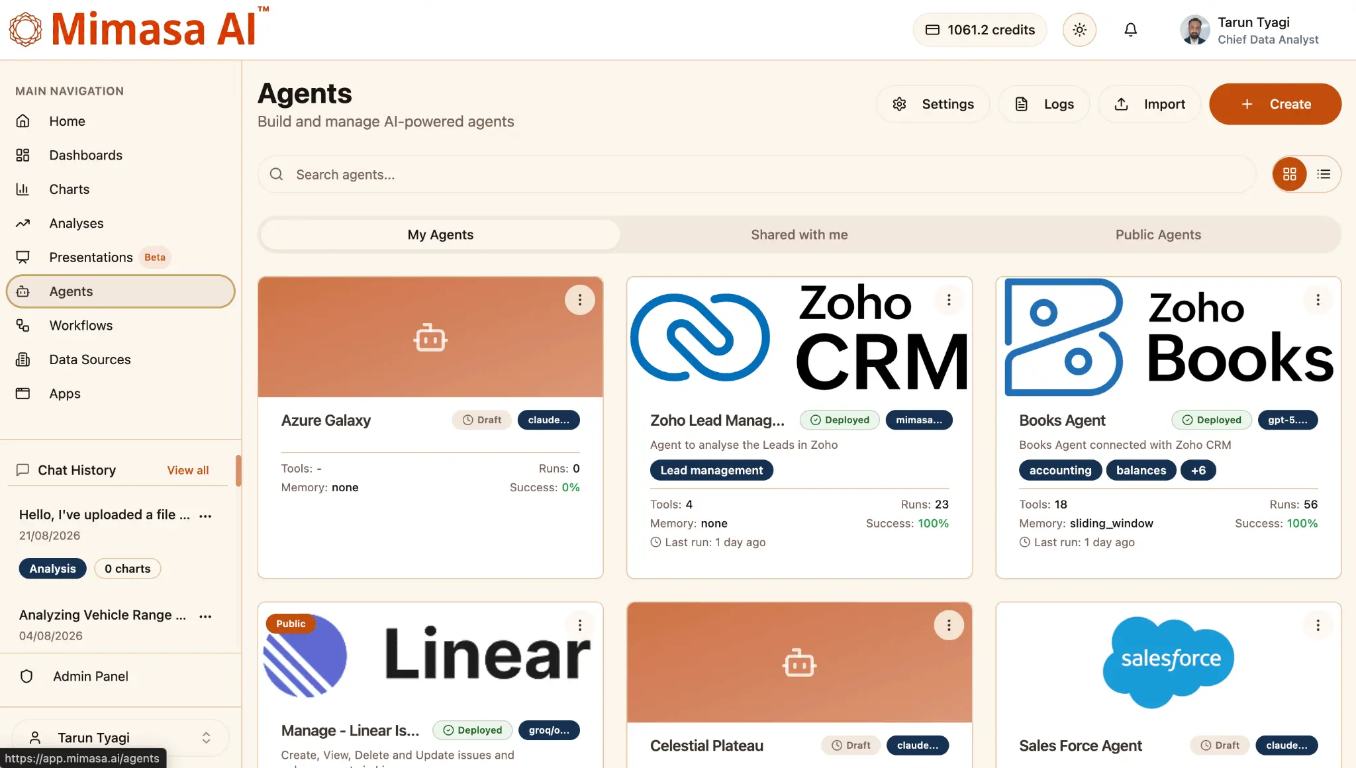Open agent Settings button
This screenshot has height=768, width=1356.
[933, 104]
